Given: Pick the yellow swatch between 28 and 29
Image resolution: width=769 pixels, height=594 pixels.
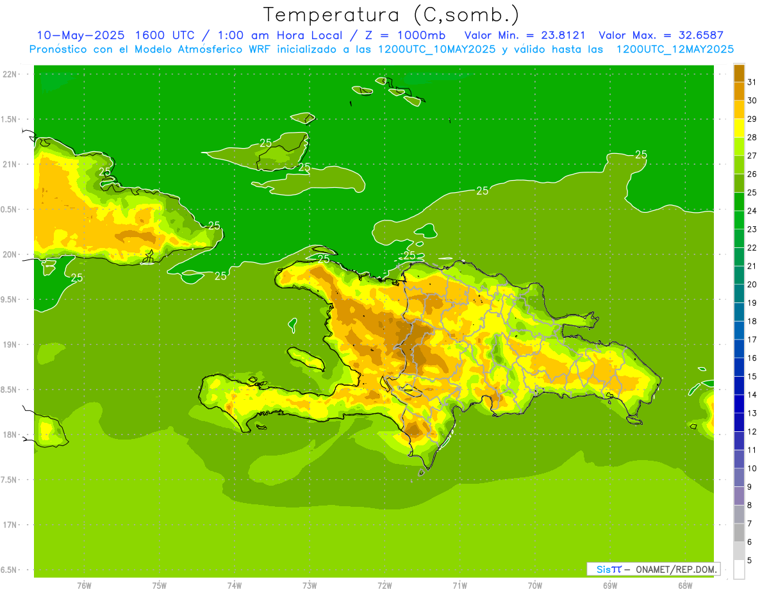Looking at the screenshot, I should click(x=739, y=128).
